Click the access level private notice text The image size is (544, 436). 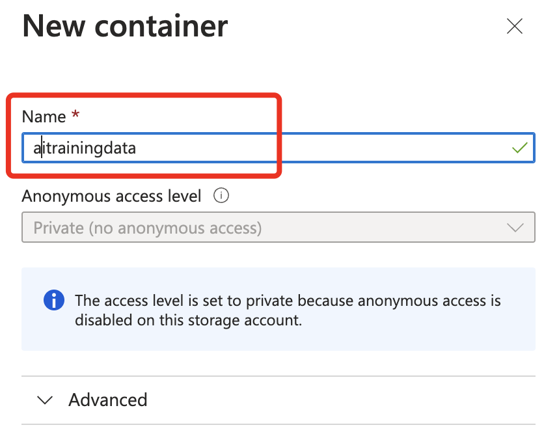pyautogui.click(x=288, y=310)
